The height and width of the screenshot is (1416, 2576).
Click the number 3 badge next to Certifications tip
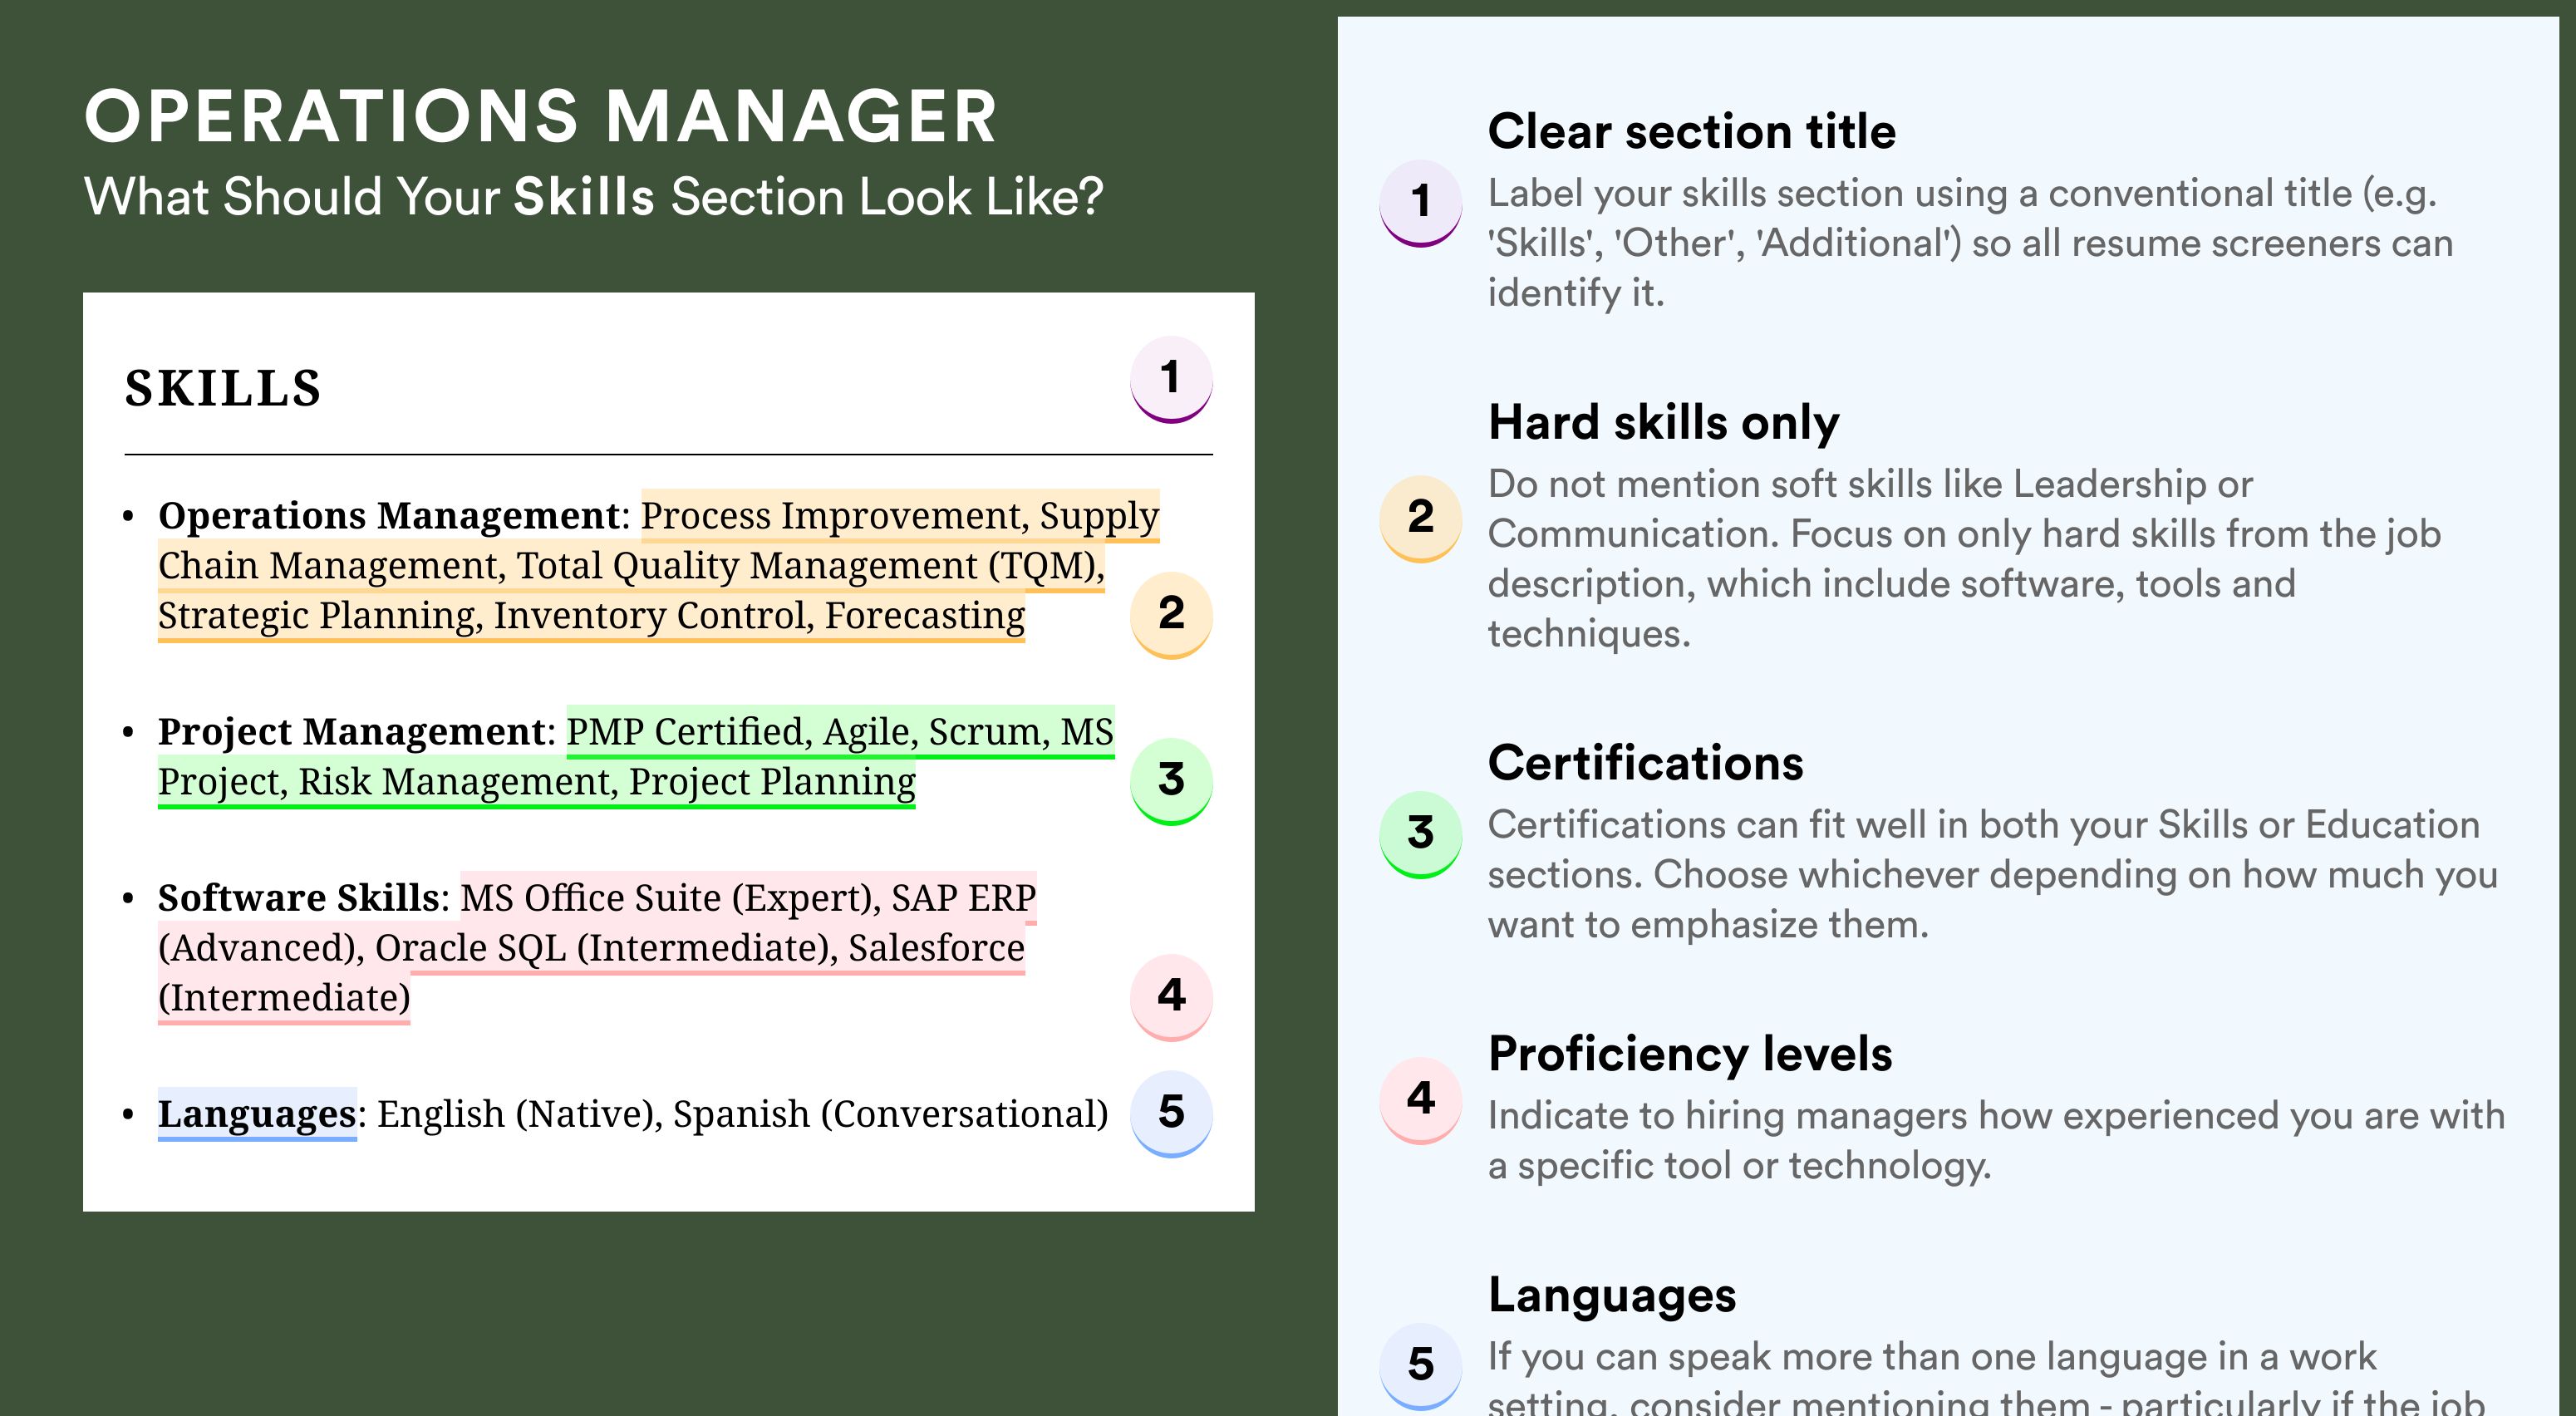1421,835
